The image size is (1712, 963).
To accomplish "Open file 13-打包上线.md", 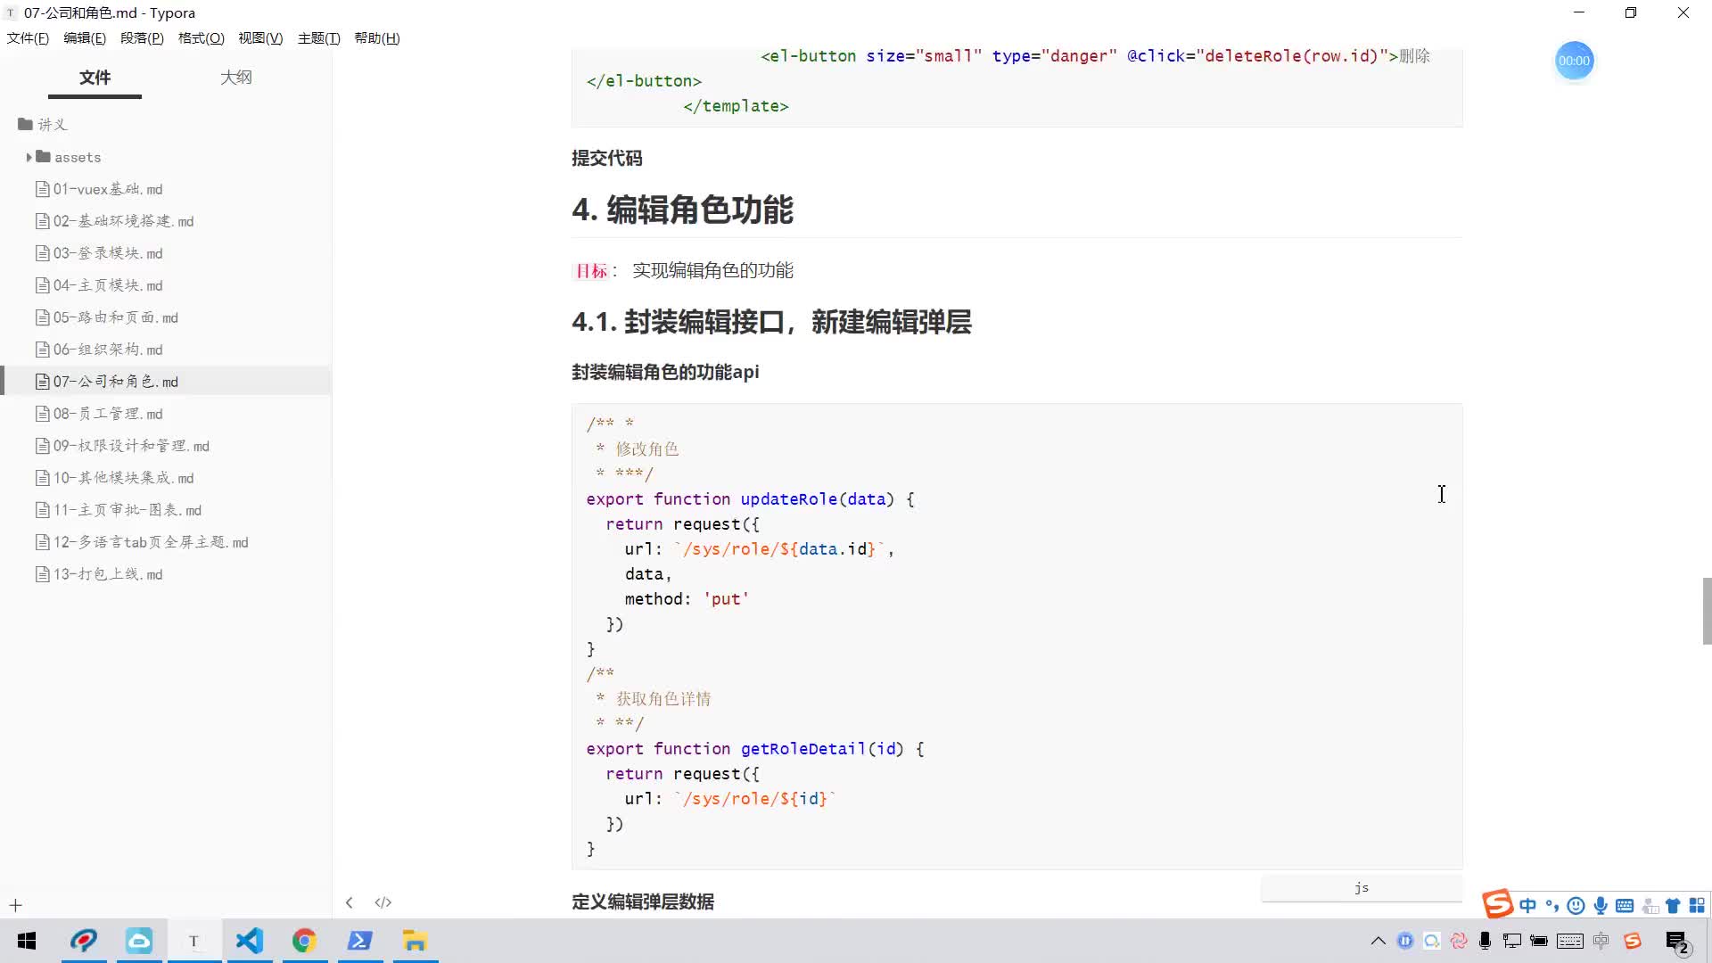I will pyautogui.click(x=166, y=574).
